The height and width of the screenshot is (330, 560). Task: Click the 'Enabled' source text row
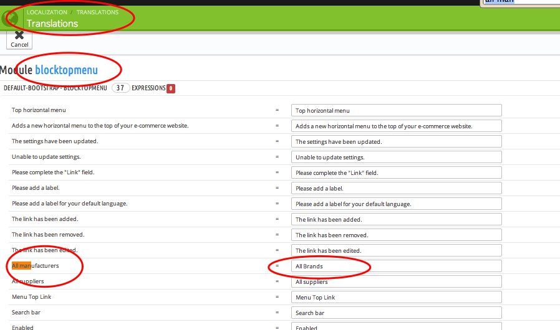[22, 328]
